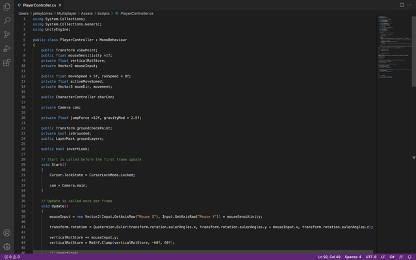416x260 pixels.
Task: Click the feedback icon in status bar
Action: (401, 257)
